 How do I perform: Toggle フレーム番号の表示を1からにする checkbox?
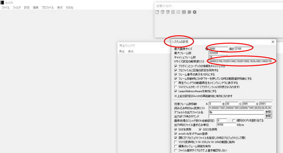(175, 75)
